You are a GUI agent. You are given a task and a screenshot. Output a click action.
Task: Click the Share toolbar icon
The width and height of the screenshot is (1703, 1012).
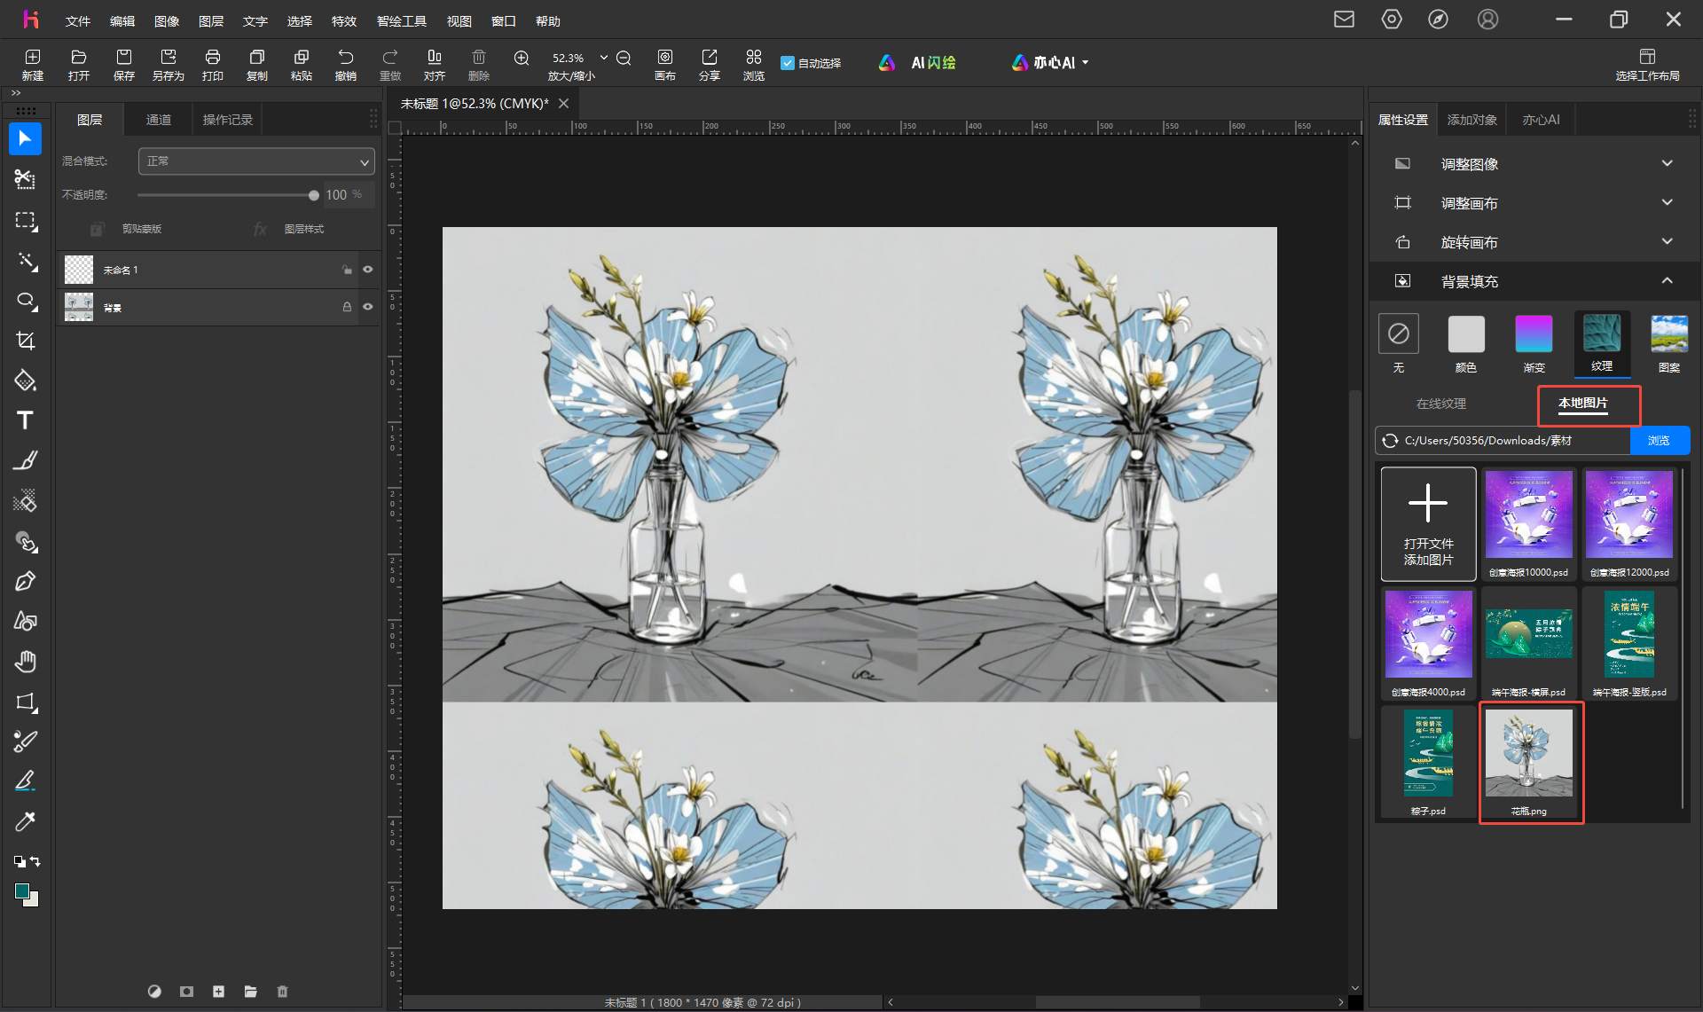tap(710, 65)
